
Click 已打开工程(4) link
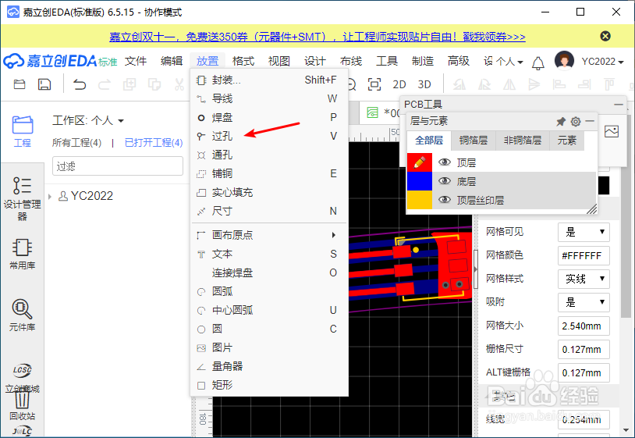coord(154,143)
